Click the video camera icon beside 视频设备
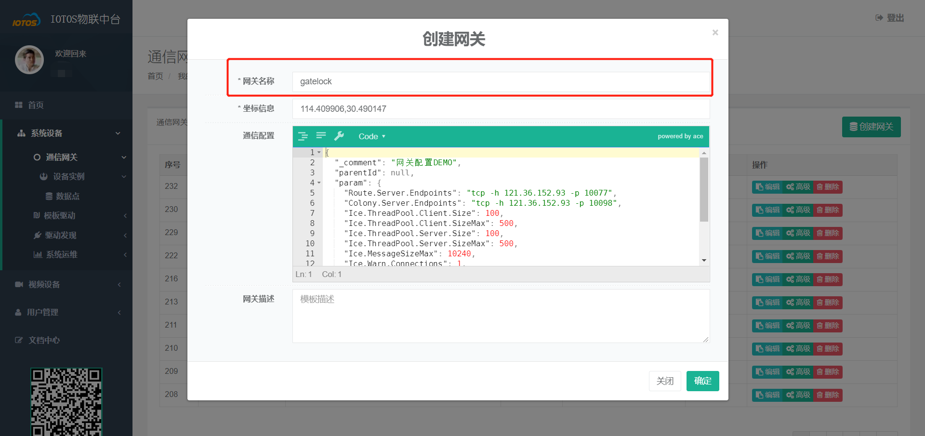Screen dimensions: 925x436 click(19, 285)
